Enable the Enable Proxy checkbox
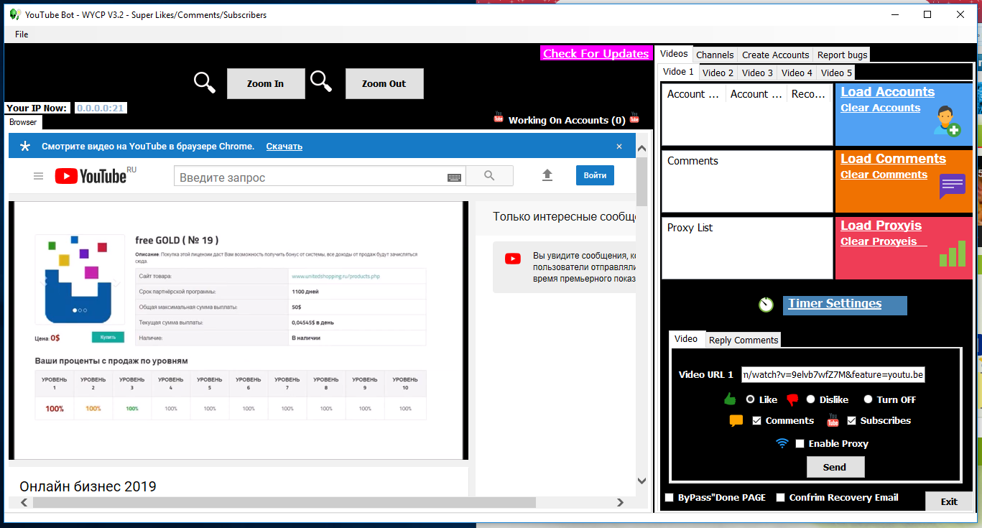982x528 pixels. [x=800, y=444]
